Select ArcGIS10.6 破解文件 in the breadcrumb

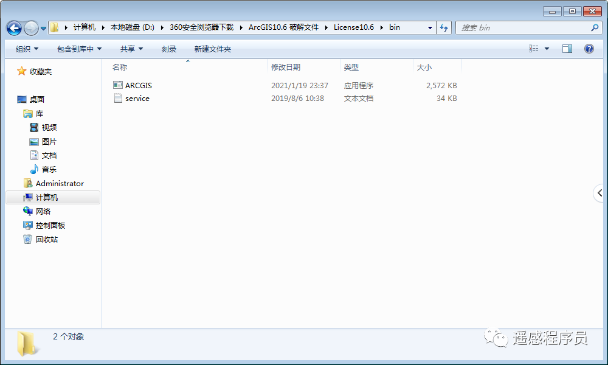pyautogui.click(x=283, y=27)
